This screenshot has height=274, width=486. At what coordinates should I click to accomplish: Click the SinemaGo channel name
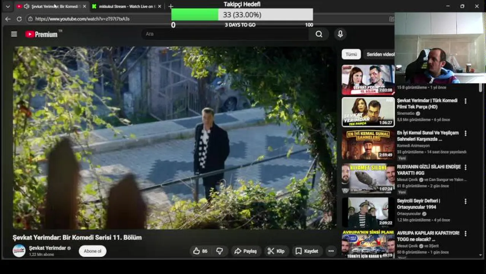coord(406,113)
